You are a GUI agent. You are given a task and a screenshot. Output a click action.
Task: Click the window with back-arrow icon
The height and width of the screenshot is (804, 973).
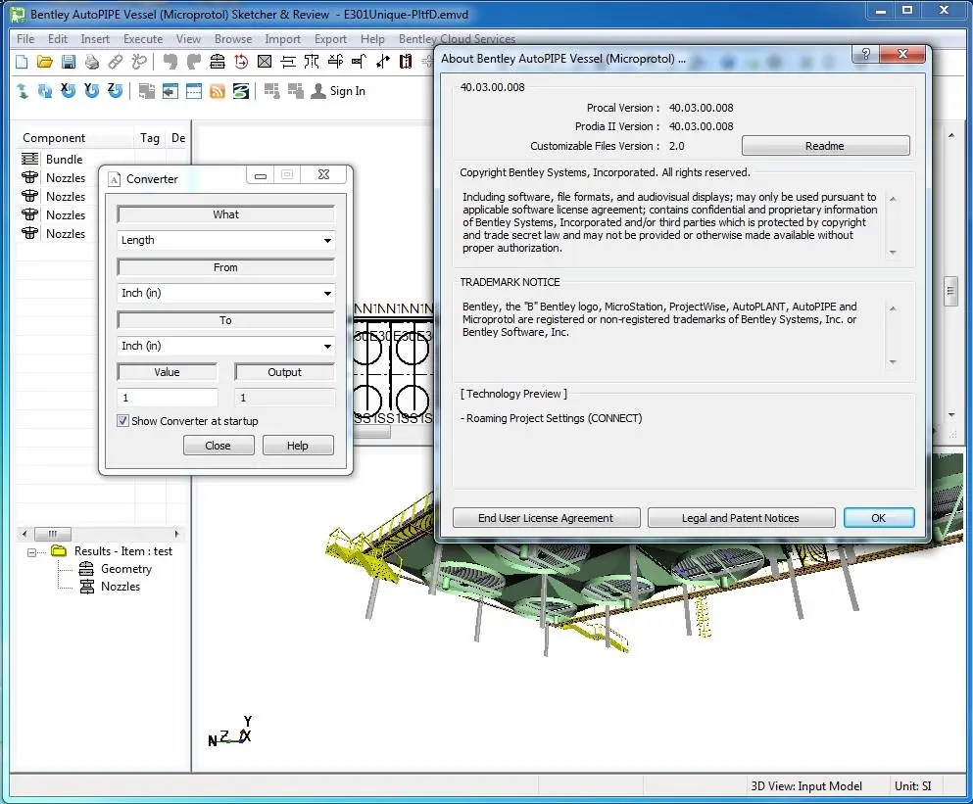[x=170, y=91]
